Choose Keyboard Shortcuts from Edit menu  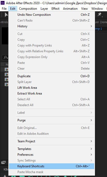pos(52,166)
